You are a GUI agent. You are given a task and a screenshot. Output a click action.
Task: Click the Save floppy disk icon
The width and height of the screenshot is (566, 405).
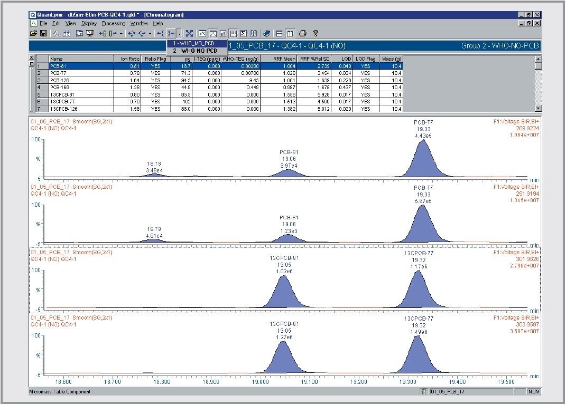[43, 34]
